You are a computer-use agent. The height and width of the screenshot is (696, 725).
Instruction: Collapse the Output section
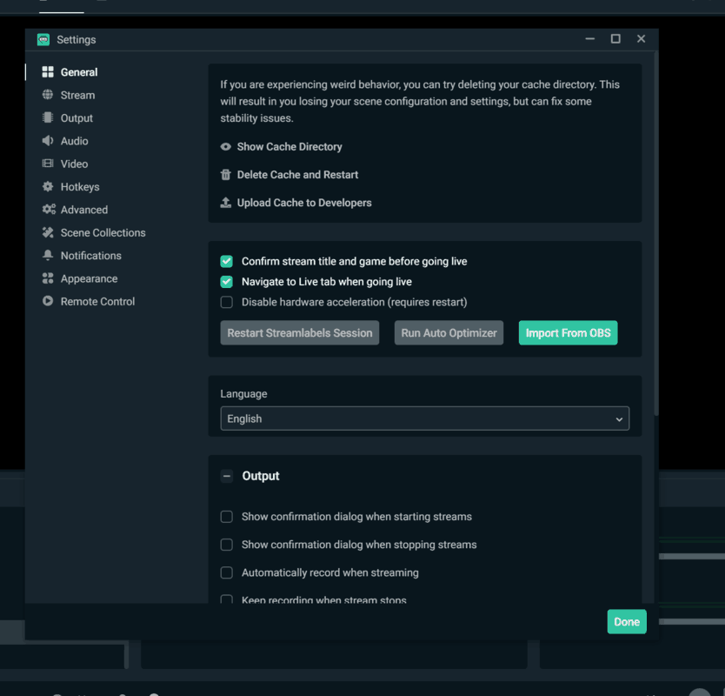227,476
